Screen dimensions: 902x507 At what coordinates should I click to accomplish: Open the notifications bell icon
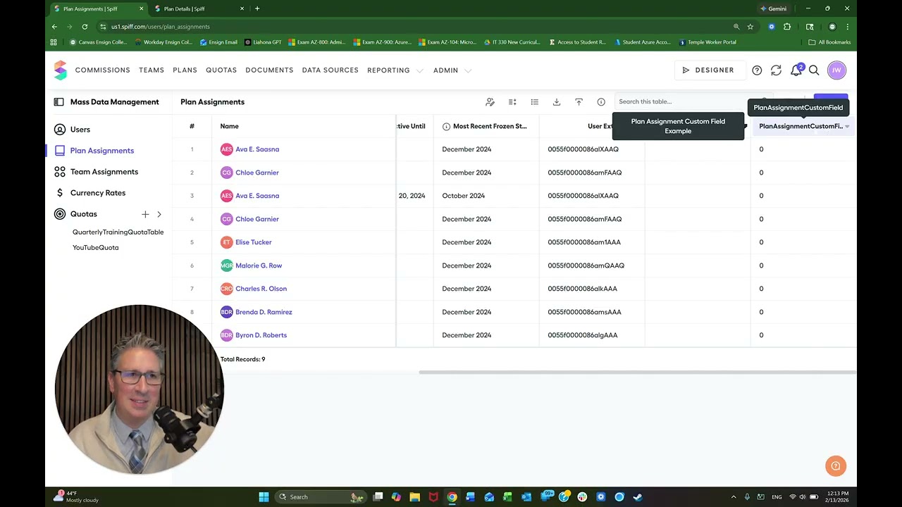coord(796,70)
